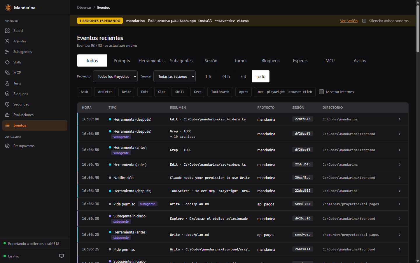Viewport: 420px width, 263px height.
Task: Select the 24 h time range
Action: (x=225, y=76)
